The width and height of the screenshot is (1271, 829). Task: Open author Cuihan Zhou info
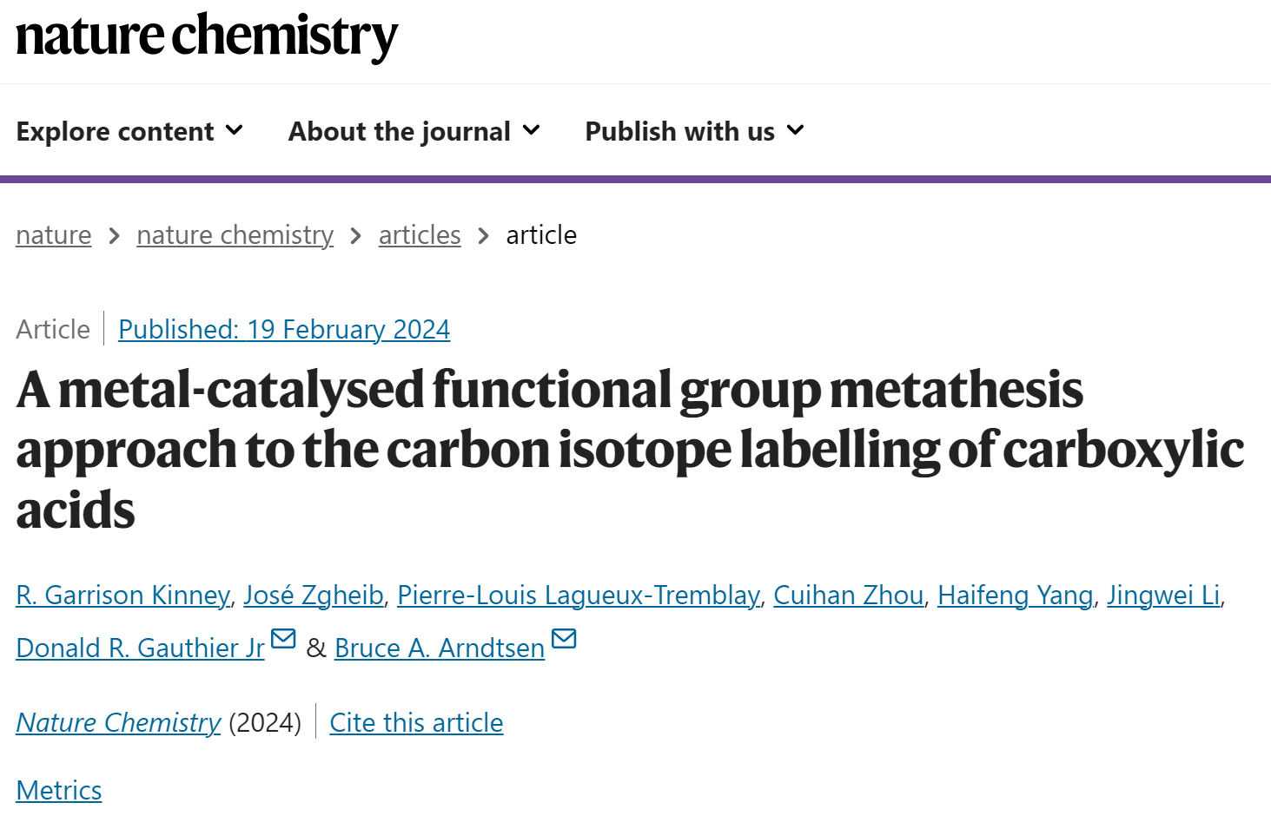[x=849, y=595]
